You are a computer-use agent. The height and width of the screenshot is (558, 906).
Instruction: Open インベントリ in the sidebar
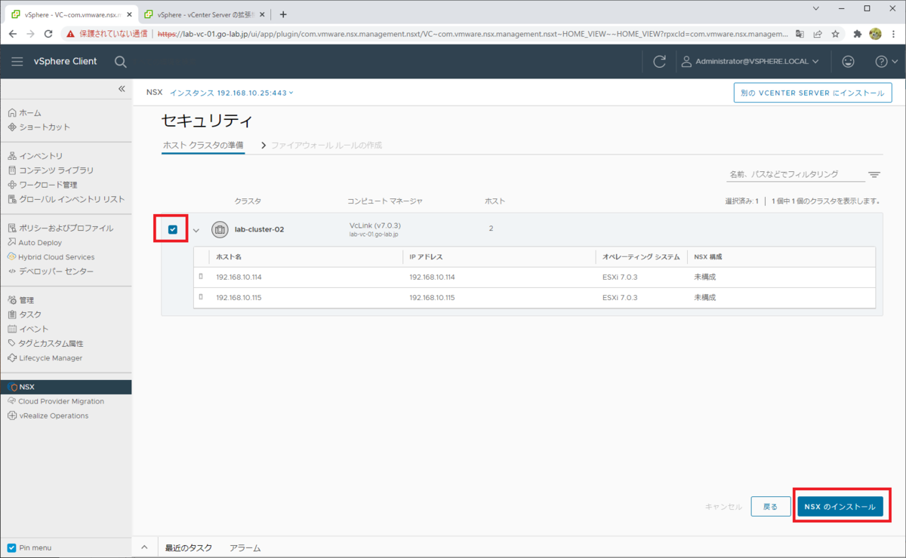pos(35,155)
